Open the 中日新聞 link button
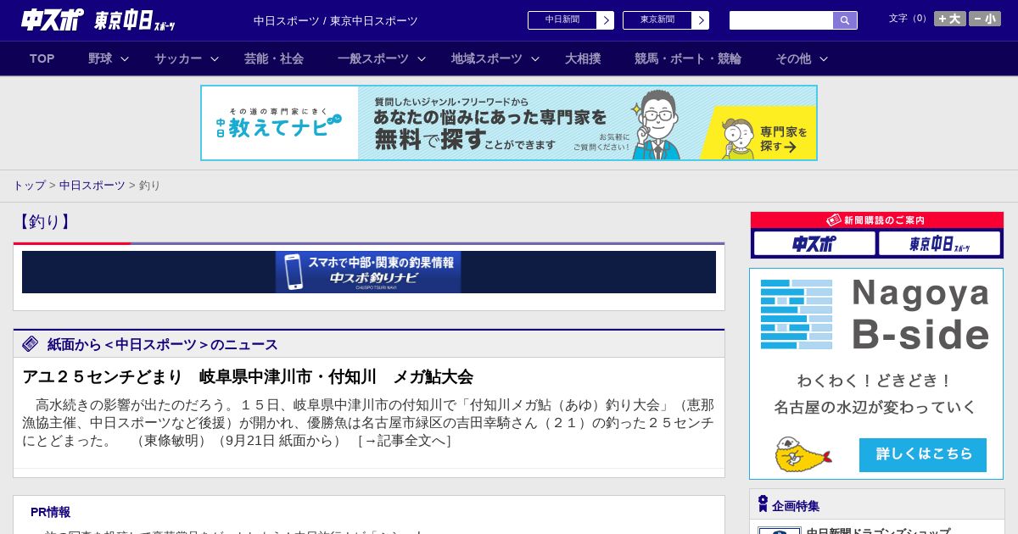This screenshot has height=534, width=1018. click(x=562, y=20)
